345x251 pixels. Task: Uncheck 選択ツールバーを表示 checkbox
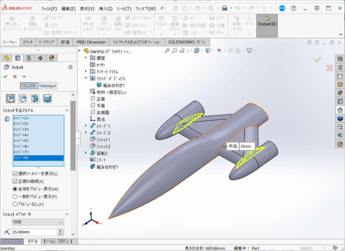click(x=15, y=174)
